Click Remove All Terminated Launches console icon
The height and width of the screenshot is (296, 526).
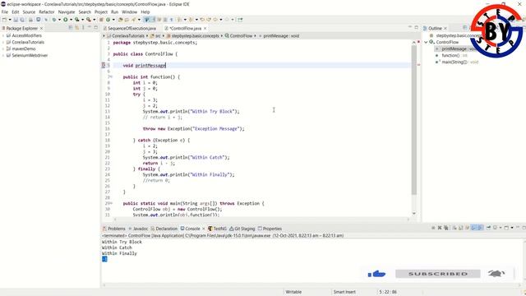click(x=446, y=228)
